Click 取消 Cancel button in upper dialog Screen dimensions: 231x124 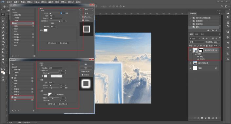[x=87, y=13]
